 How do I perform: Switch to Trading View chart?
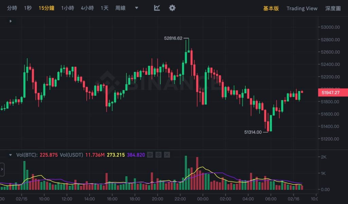[x=302, y=8]
